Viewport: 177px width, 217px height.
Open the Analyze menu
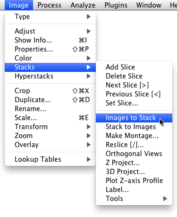tap(83, 5)
